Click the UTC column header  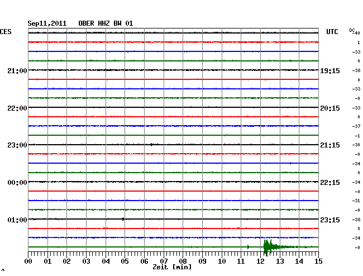click(x=332, y=32)
